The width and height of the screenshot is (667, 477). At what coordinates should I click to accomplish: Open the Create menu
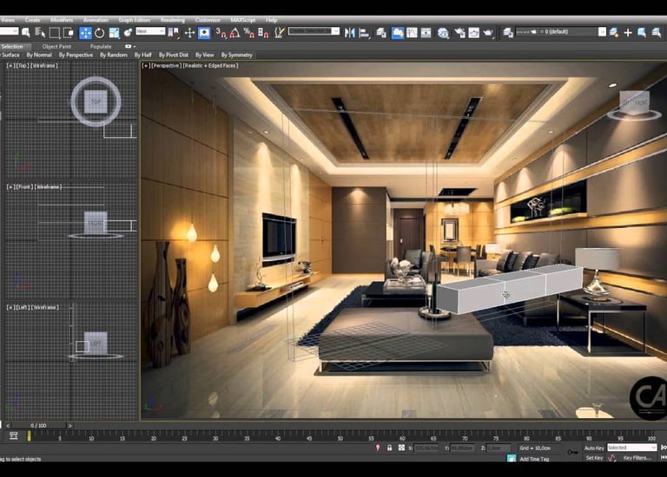click(x=32, y=20)
